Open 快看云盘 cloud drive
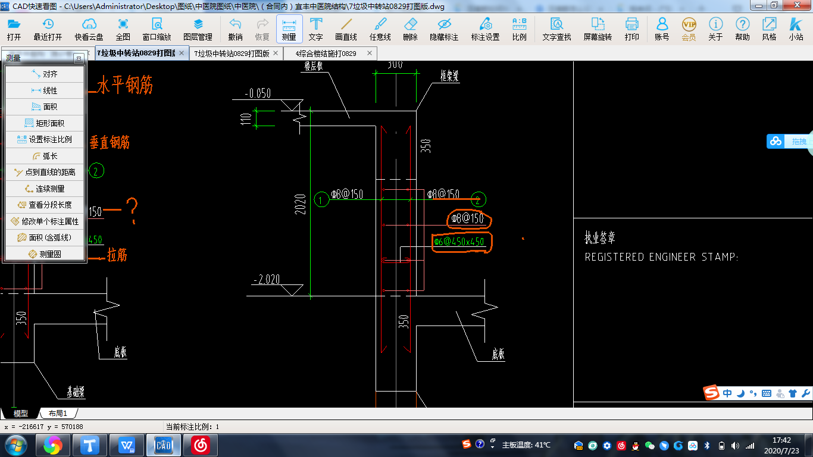Image resolution: width=813 pixels, height=457 pixels. coord(89,29)
